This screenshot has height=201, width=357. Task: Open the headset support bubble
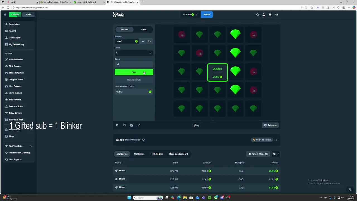pos(350,190)
